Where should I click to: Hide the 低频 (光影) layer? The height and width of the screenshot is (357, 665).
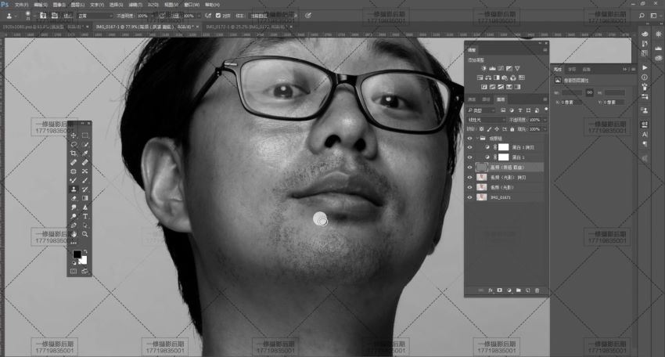tap(469, 187)
